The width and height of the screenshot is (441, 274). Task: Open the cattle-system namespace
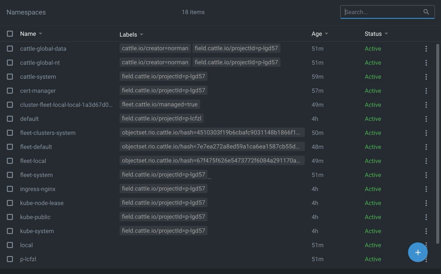(38, 77)
